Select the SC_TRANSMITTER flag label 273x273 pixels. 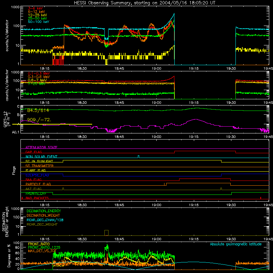tap(39, 166)
